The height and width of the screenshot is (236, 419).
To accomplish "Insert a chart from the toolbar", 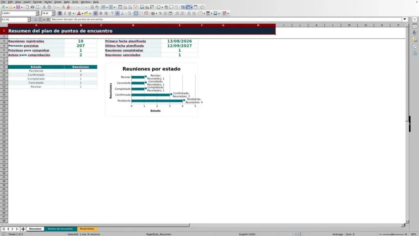I will [x=147, y=7].
